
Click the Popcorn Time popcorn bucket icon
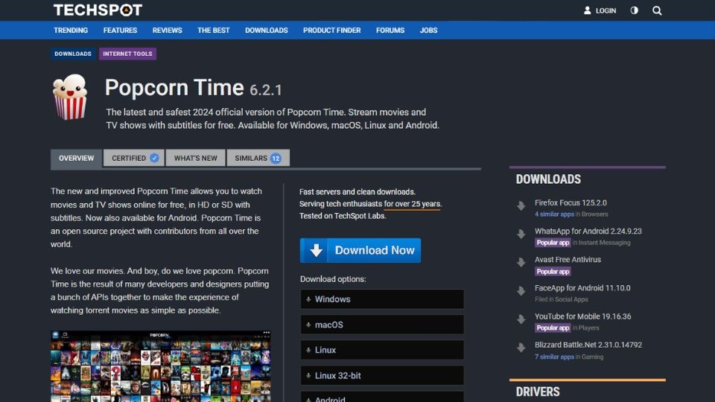[x=70, y=97]
